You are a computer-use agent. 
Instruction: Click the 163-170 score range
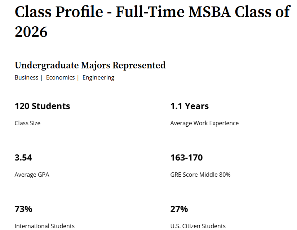pyautogui.click(x=186, y=158)
